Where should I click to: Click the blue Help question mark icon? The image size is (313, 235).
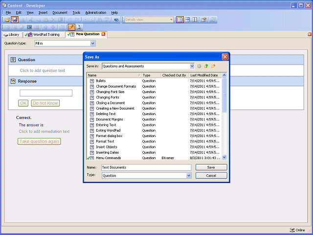point(116,20)
